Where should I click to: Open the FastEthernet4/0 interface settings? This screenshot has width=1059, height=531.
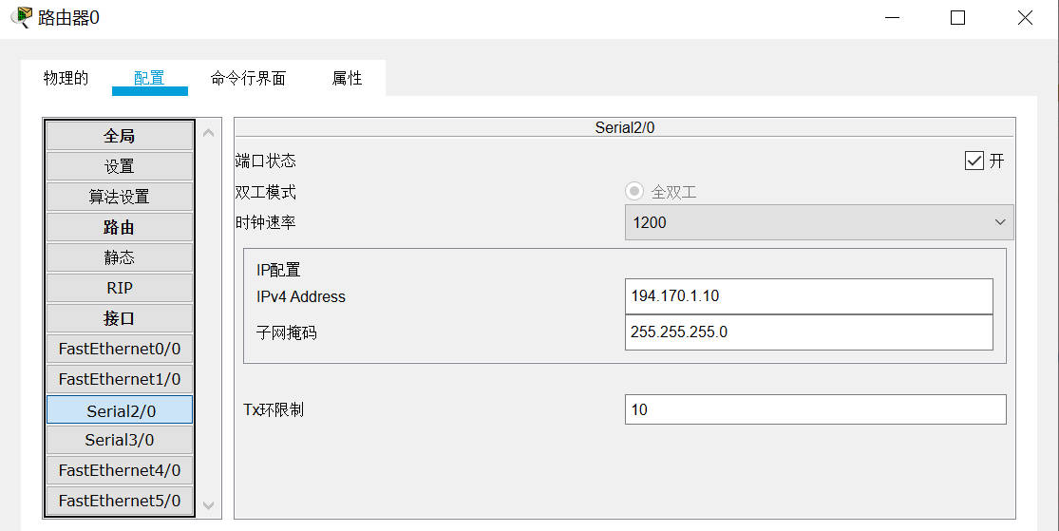point(120,470)
